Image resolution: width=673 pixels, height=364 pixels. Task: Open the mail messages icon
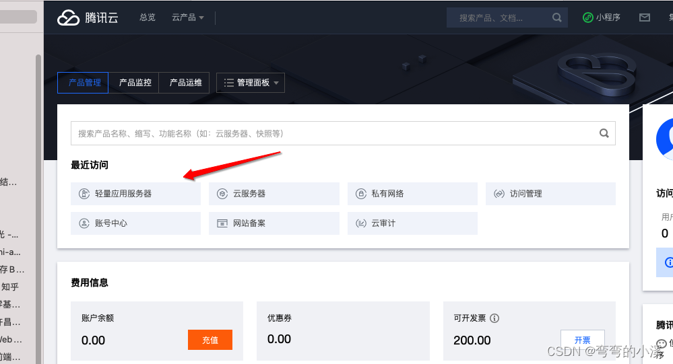tap(644, 17)
